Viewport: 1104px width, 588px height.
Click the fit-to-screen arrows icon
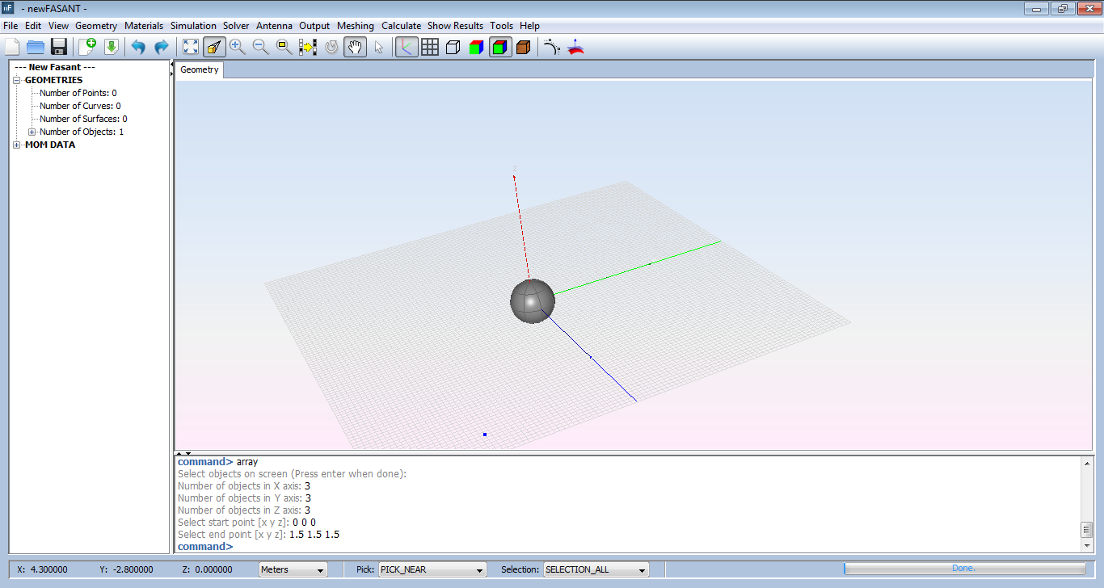[x=190, y=47]
